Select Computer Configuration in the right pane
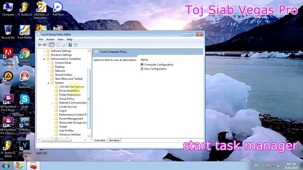This screenshot has height=170, width=303. coord(157,65)
